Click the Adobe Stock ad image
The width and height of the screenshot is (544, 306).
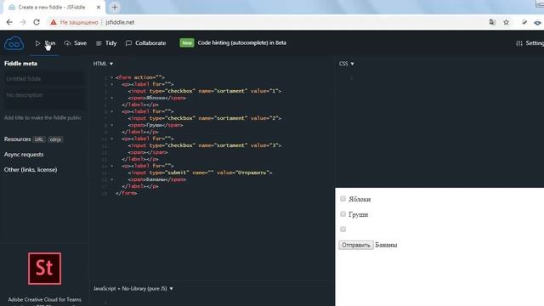[x=44, y=269]
